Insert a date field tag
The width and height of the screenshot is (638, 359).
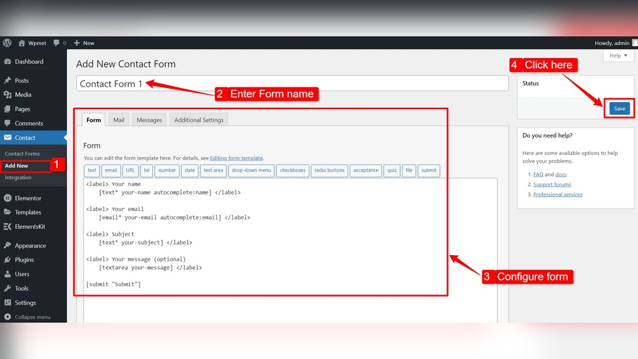[189, 170]
